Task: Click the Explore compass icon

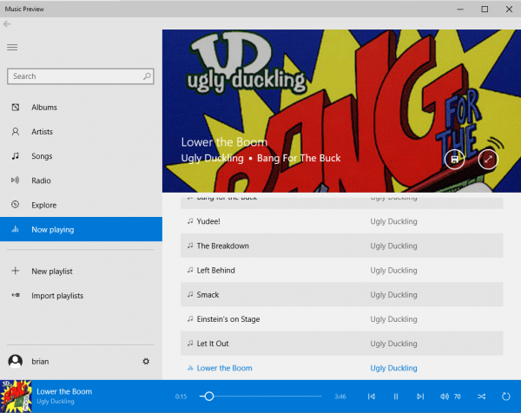Action: [x=16, y=205]
